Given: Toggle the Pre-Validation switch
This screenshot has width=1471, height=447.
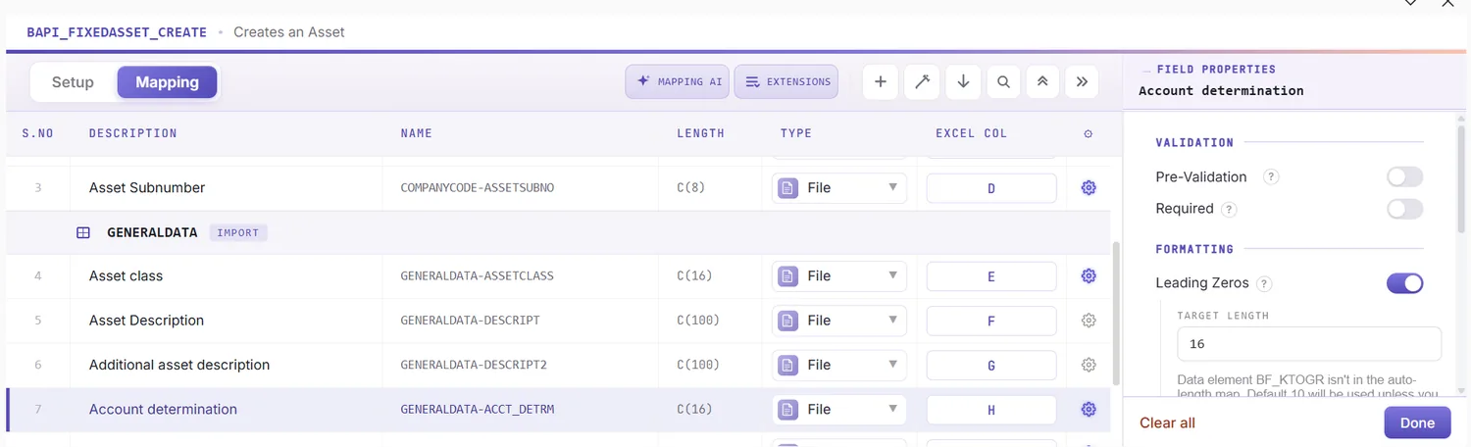Looking at the screenshot, I should point(1404,177).
